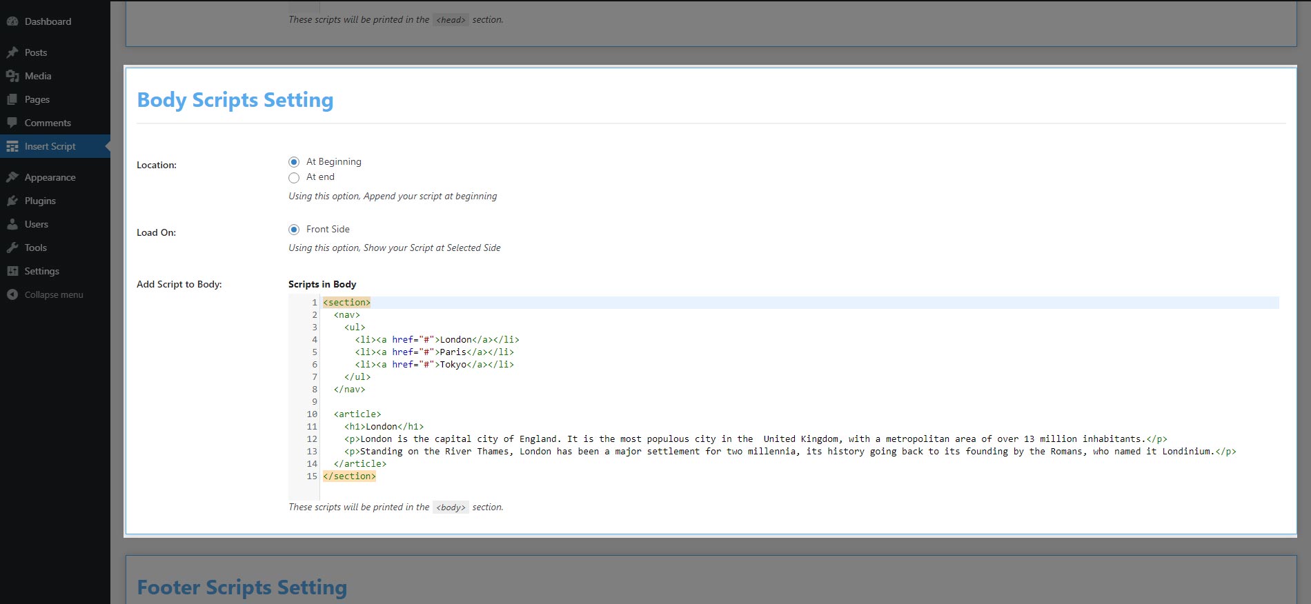The width and height of the screenshot is (1311, 604).
Task: Select the At end radio button
Action: click(x=294, y=177)
